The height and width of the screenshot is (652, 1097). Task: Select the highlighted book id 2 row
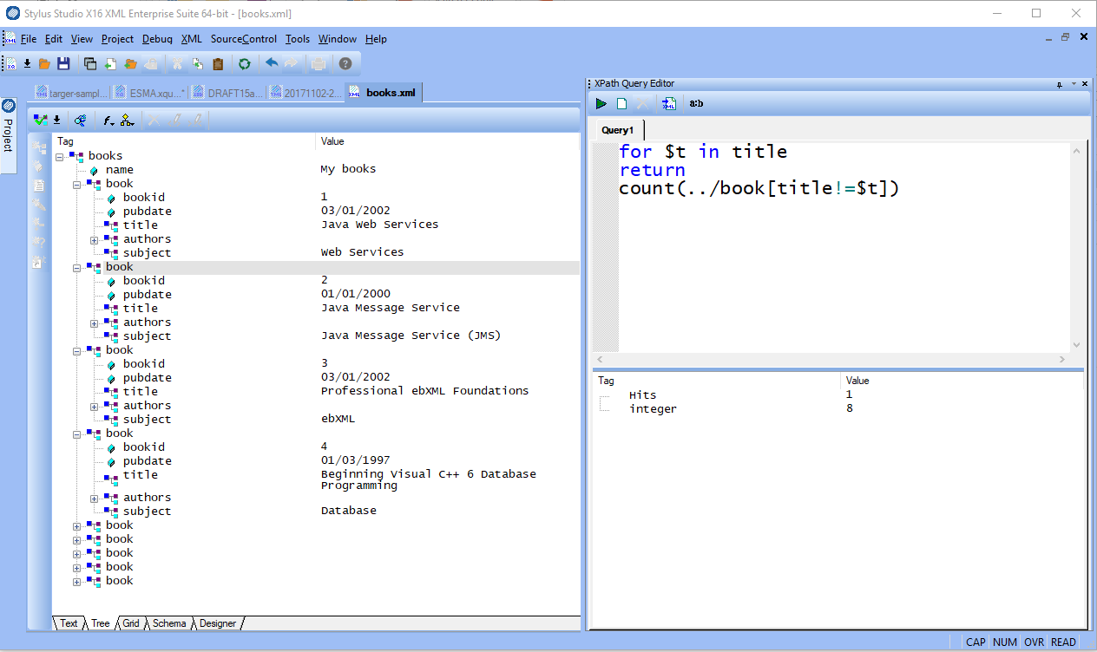(120, 267)
